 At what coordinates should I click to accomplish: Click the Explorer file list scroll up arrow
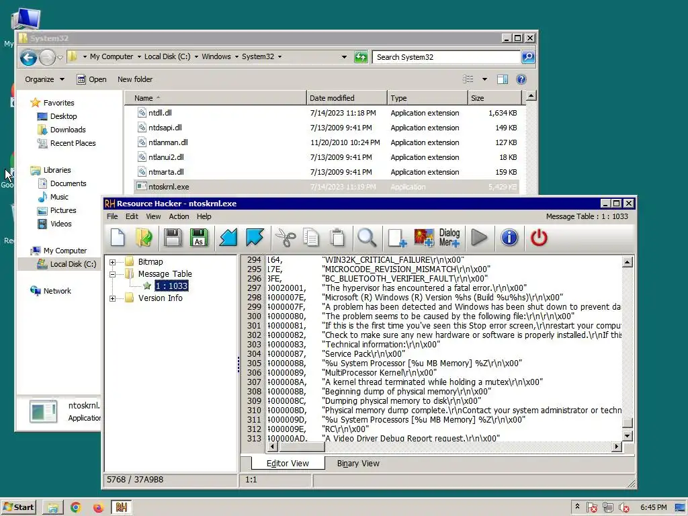click(x=531, y=95)
